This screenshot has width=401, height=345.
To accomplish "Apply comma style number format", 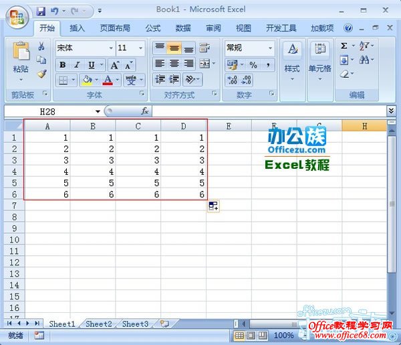I will click(x=268, y=65).
